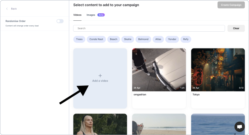Select the beach surfboard video thumbnail
249x135 pixels.
[159, 124]
